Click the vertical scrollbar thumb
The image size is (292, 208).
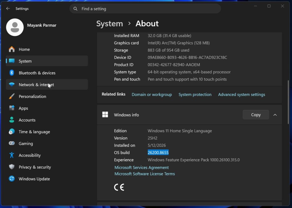point(288,102)
